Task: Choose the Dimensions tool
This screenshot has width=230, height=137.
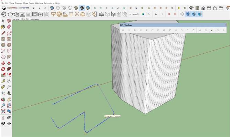Action: [9, 81]
